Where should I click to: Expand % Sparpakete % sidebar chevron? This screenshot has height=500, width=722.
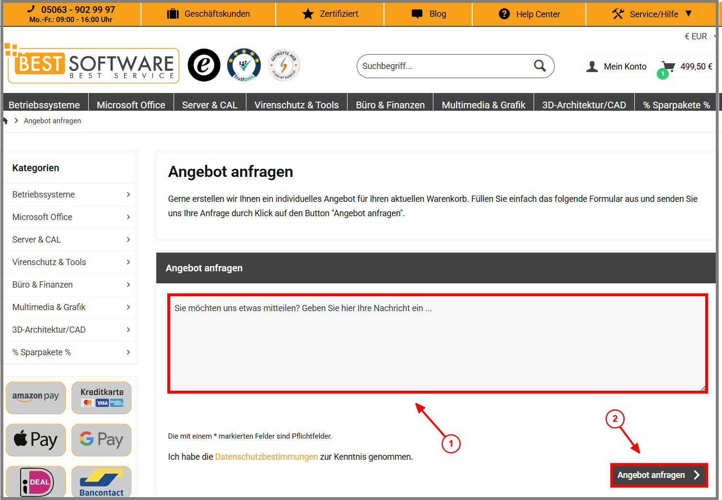[128, 352]
